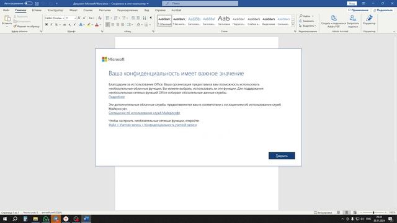Open Соглашение об использовании служб Майкрософт link
The image size is (397, 223).
pos(145,113)
